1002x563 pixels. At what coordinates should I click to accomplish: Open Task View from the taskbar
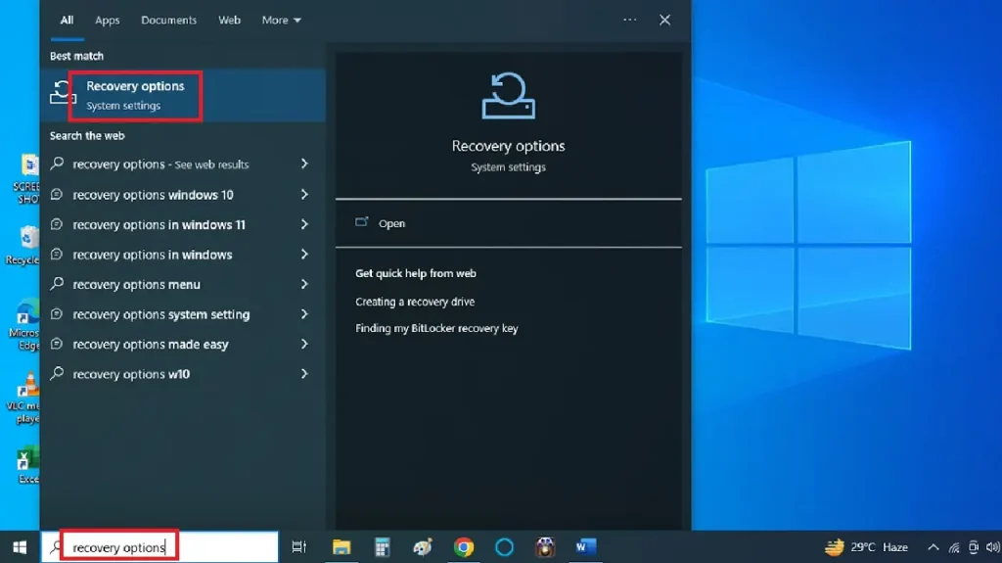[x=299, y=547]
